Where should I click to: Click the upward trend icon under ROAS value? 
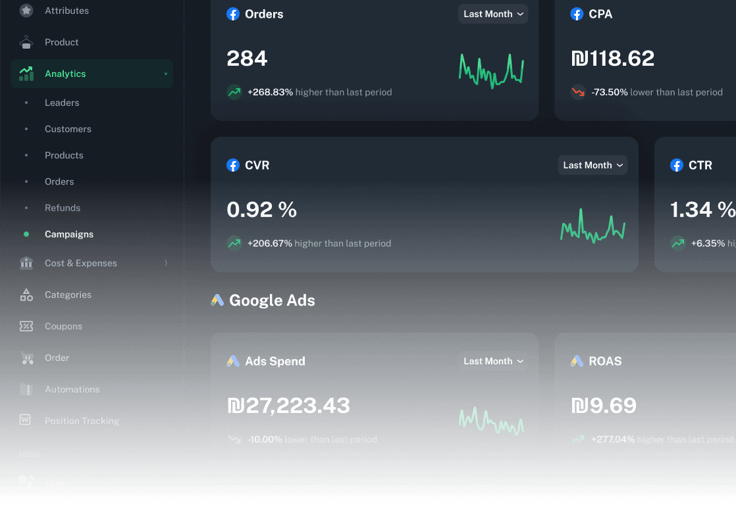click(x=578, y=439)
